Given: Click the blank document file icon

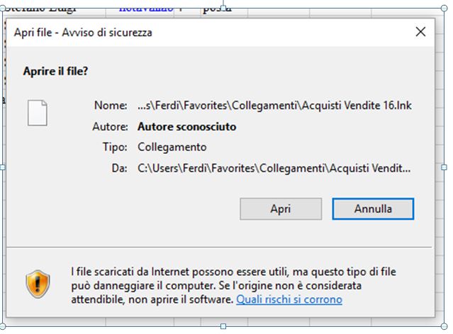Looking at the screenshot, I should [38, 113].
